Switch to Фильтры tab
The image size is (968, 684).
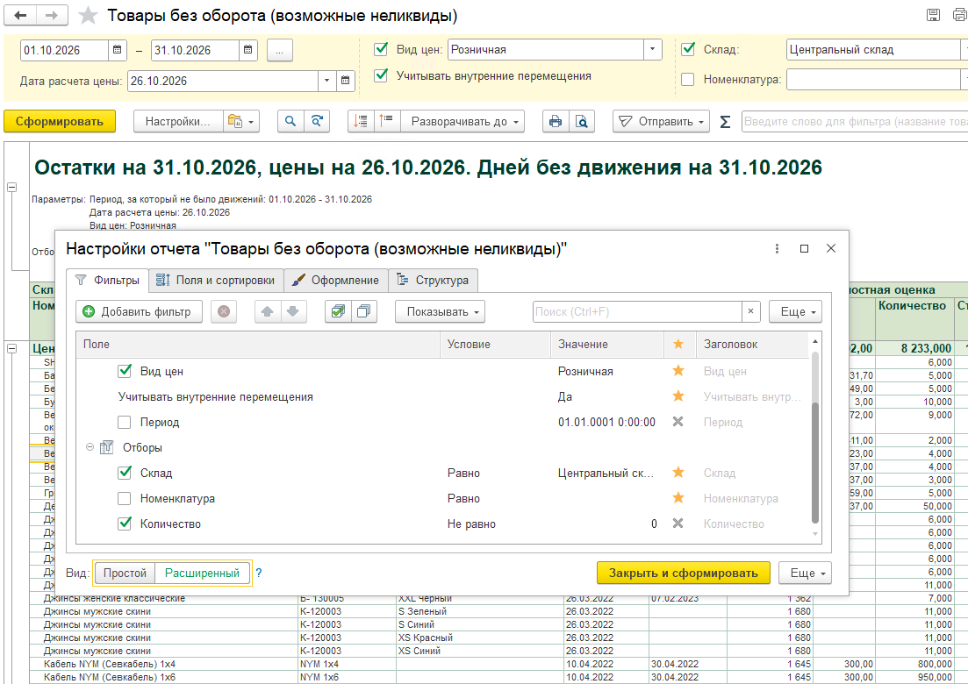107,280
